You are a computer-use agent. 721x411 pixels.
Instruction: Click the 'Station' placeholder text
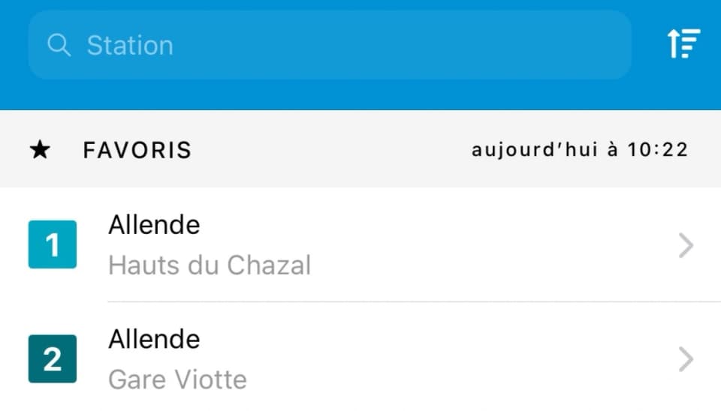click(130, 46)
